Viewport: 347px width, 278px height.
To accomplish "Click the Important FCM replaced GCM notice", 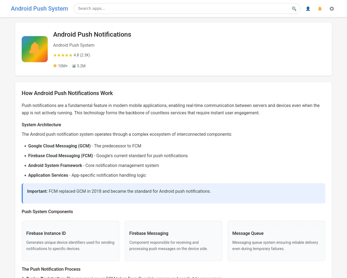I will [173, 193].
